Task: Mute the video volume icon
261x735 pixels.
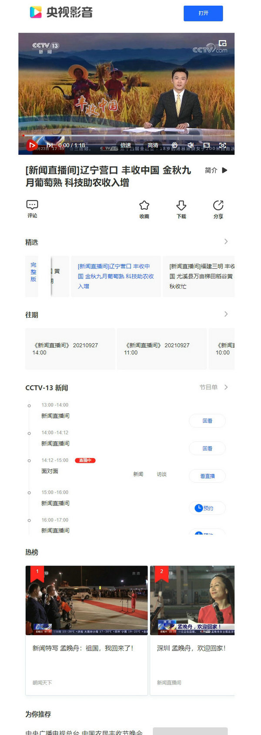Action: pos(190,145)
